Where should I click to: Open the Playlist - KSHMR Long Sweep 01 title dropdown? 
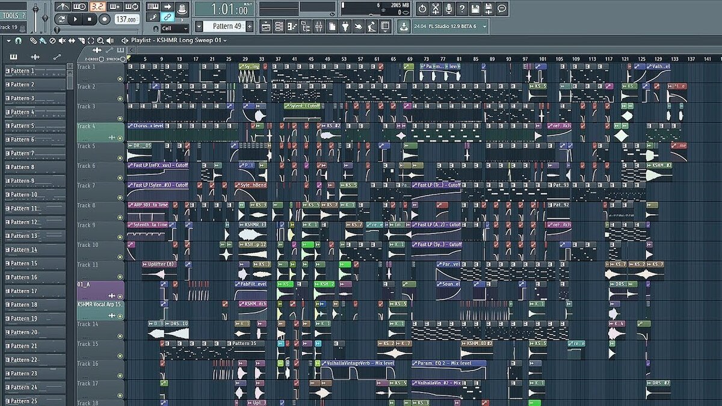[x=178, y=40]
